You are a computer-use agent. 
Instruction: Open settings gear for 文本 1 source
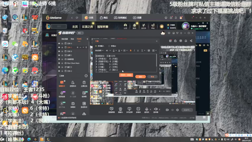tap(77, 47)
